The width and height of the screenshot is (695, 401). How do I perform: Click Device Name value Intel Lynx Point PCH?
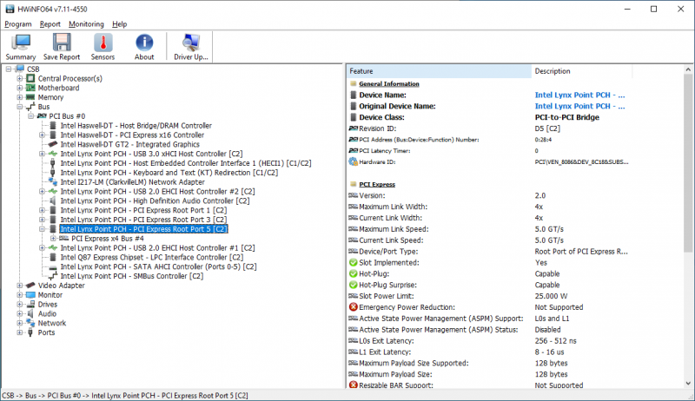[579, 95]
